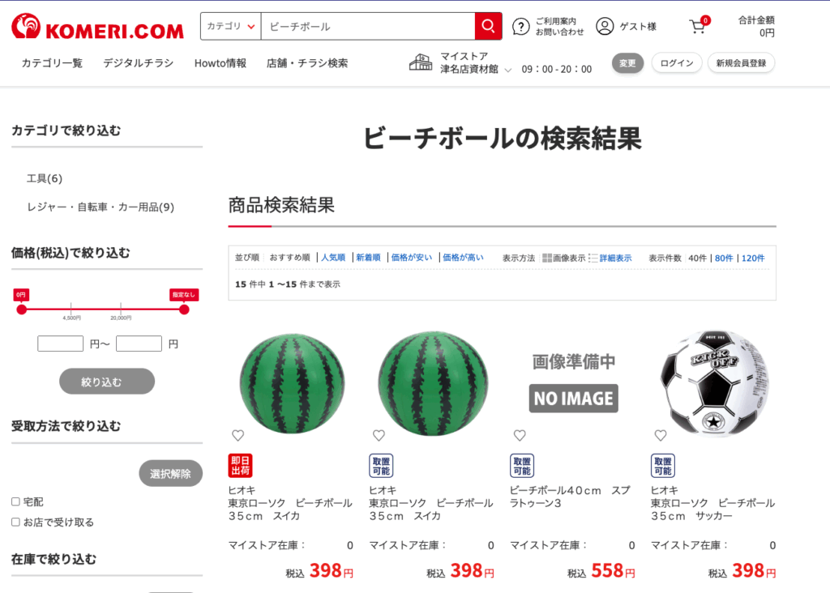830x593 pixels.
Task: Click the guest user account icon
Action: point(605,26)
